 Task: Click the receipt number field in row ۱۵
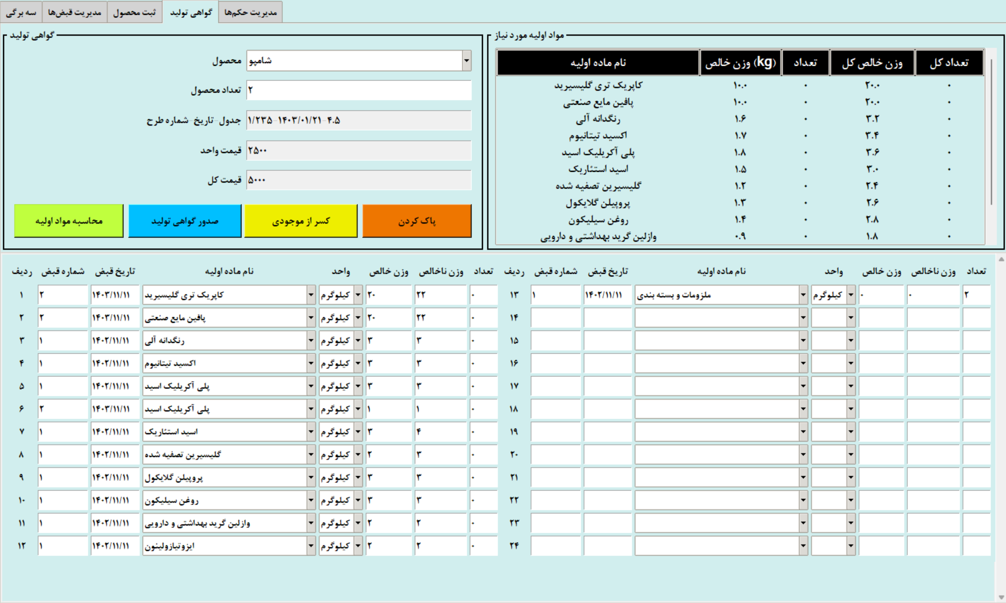pos(555,340)
